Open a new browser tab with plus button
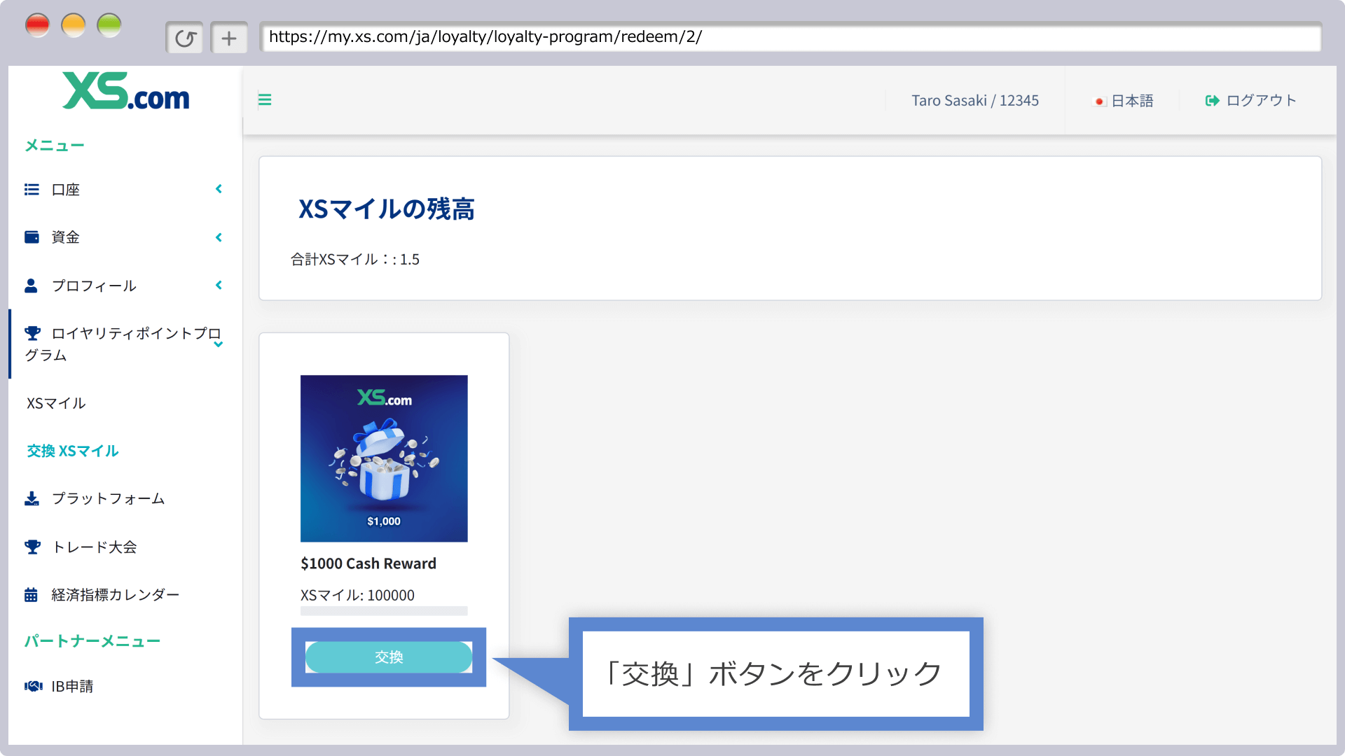1345x756 pixels. tap(229, 38)
